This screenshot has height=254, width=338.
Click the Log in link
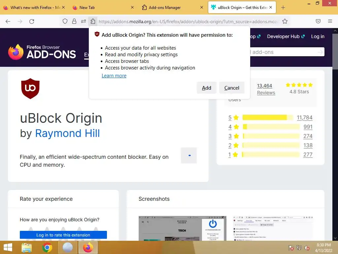tap(318, 36)
